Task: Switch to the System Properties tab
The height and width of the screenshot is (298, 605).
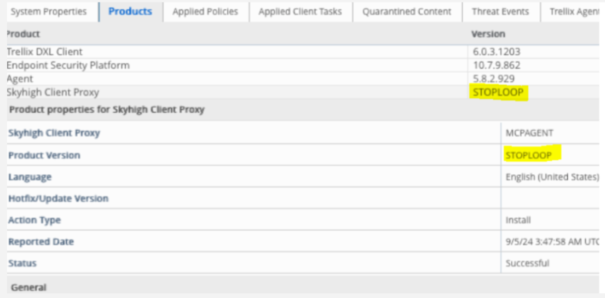Action: (49, 11)
